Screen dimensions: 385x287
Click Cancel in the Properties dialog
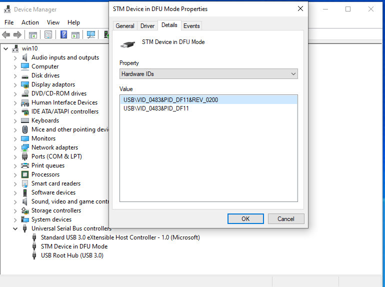pyautogui.click(x=286, y=218)
